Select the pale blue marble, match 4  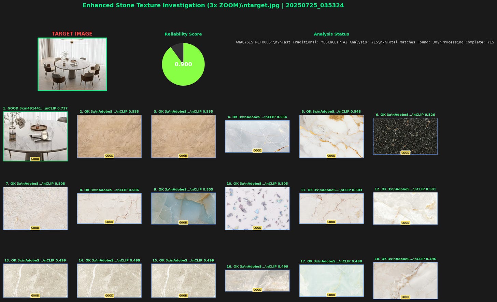tap(257, 136)
